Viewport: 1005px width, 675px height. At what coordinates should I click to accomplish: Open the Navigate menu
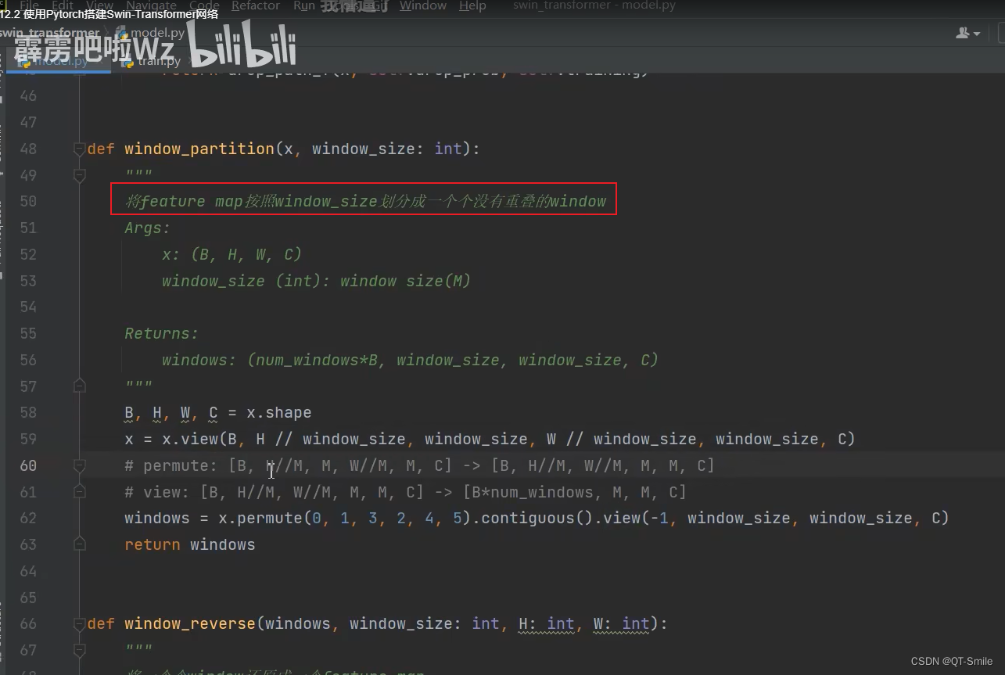[151, 5]
